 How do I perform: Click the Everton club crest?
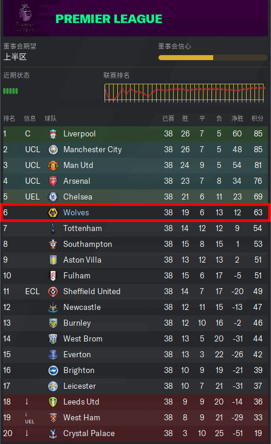coord(53,354)
